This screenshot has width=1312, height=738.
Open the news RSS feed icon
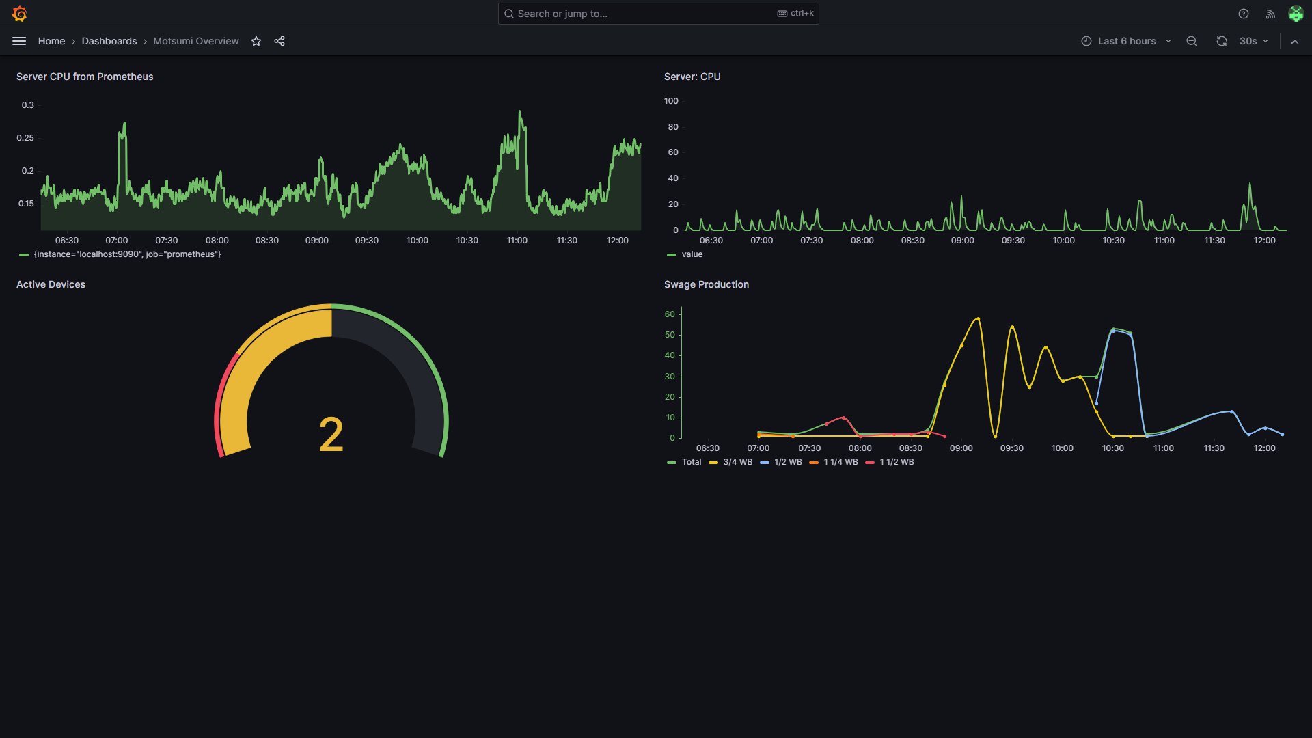[1270, 14]
